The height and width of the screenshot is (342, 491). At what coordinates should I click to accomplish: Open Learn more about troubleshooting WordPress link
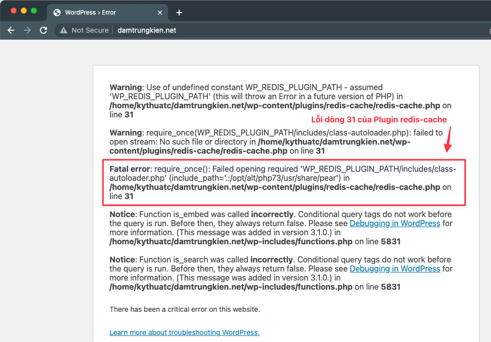[x=184, y=332]
